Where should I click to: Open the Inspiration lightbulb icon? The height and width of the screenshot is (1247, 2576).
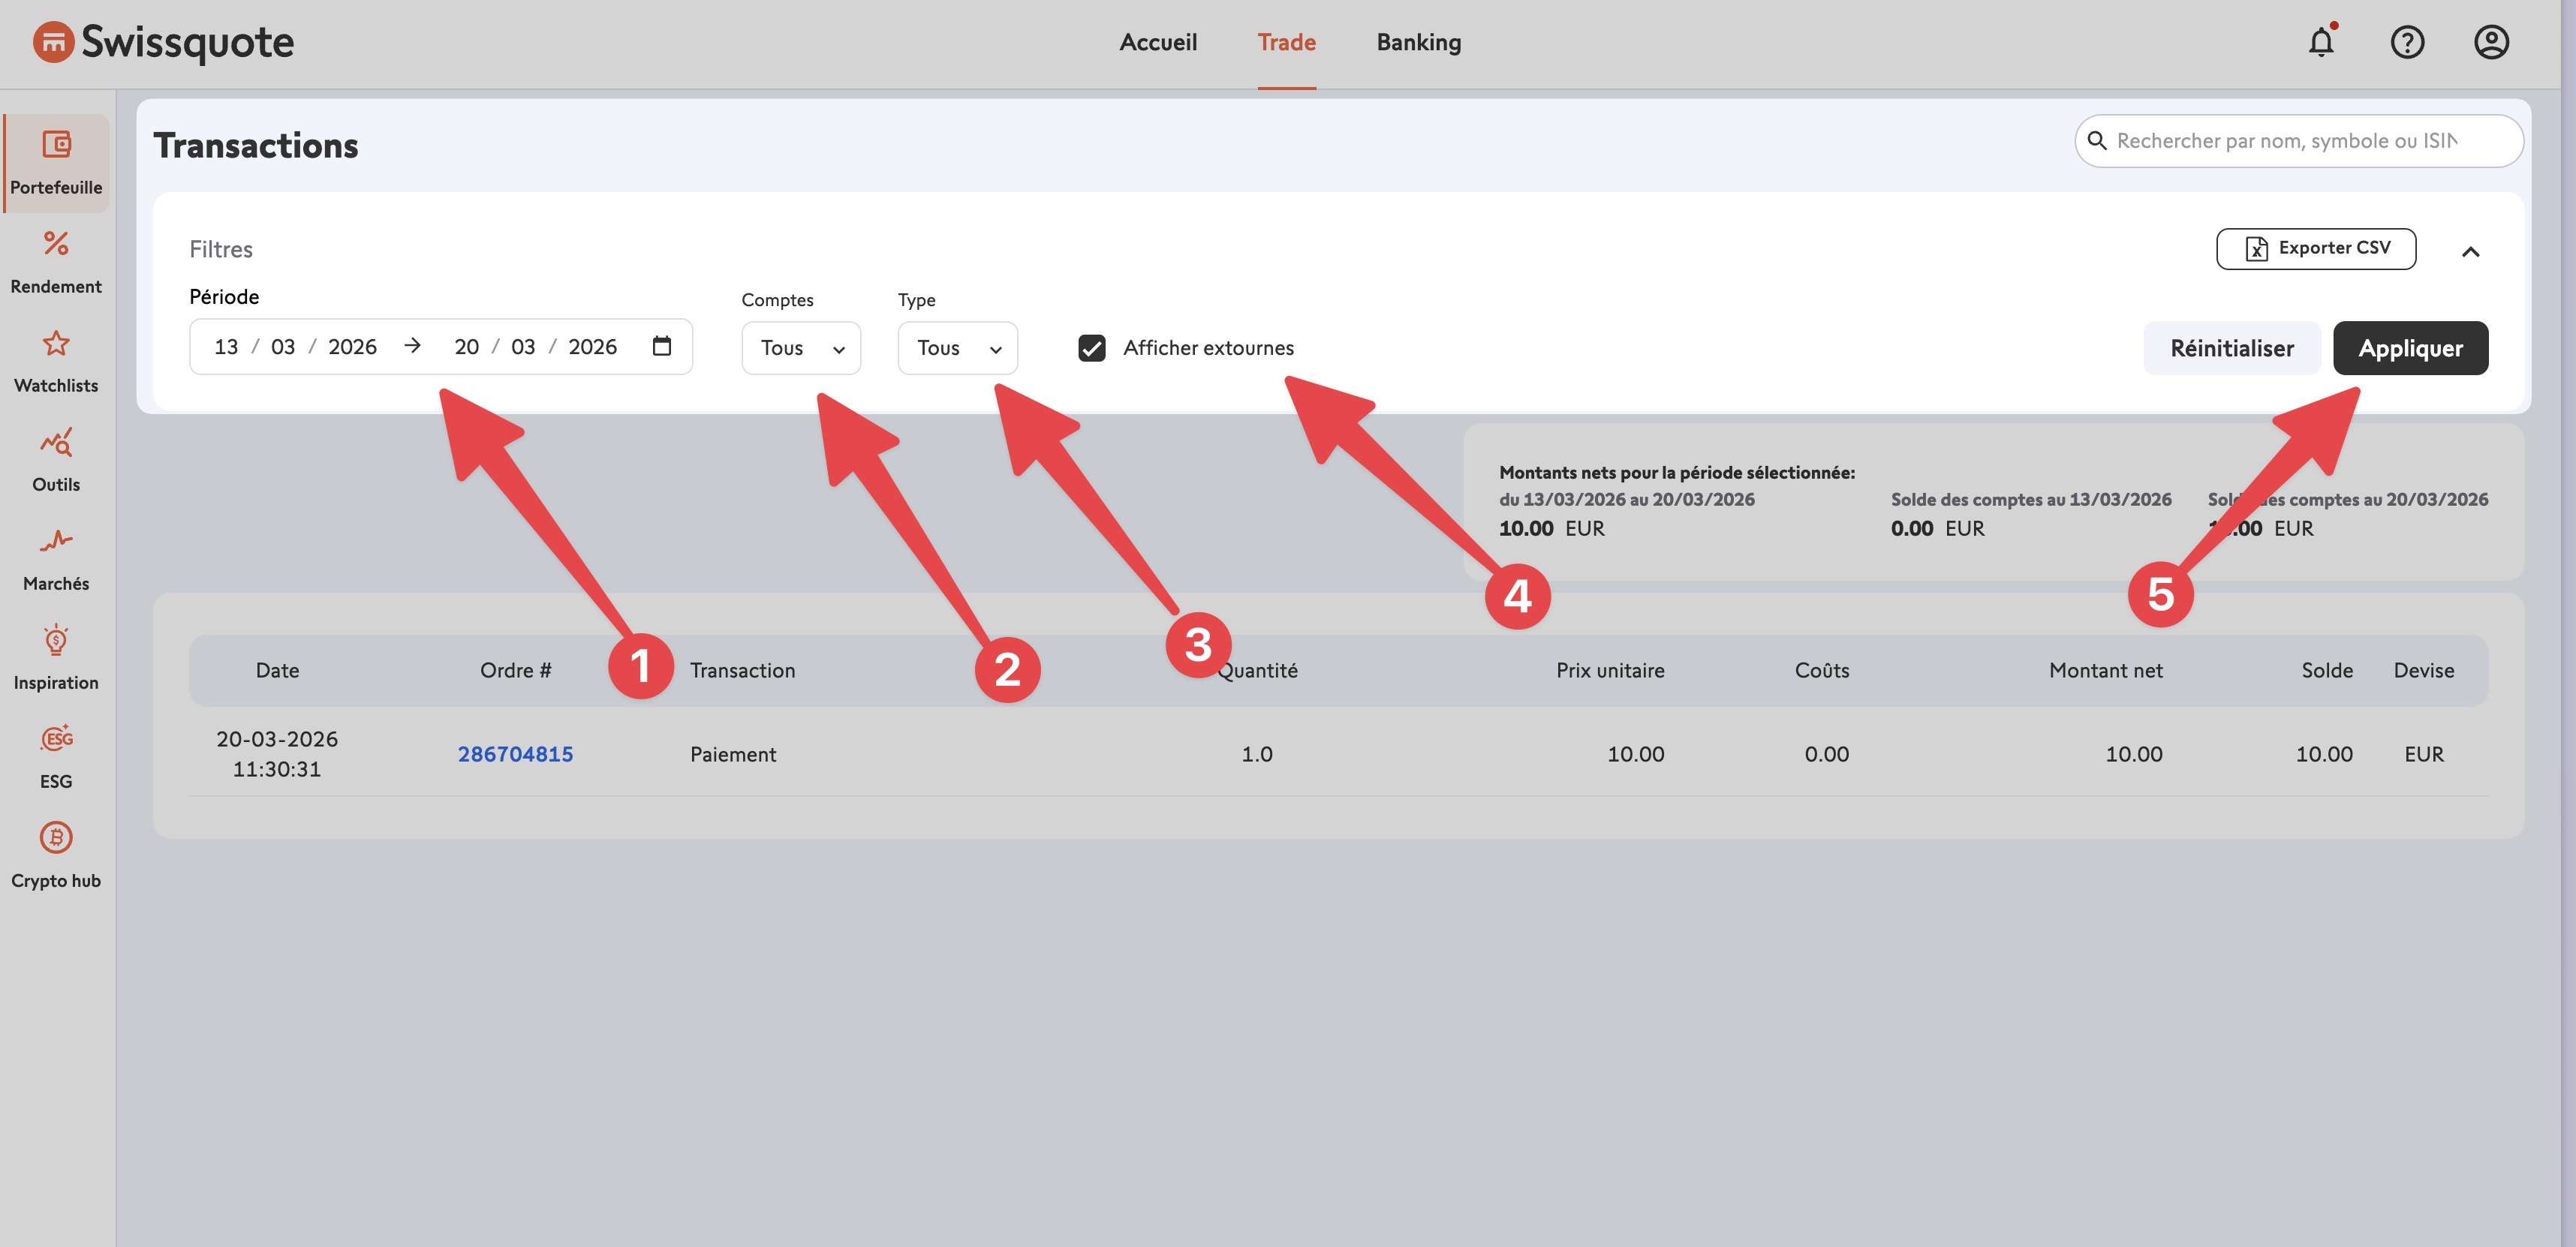(56, 641)
